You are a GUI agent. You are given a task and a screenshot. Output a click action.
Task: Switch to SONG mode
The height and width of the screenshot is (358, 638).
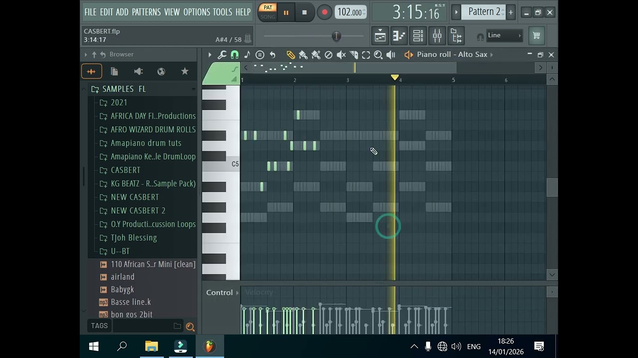268,17
